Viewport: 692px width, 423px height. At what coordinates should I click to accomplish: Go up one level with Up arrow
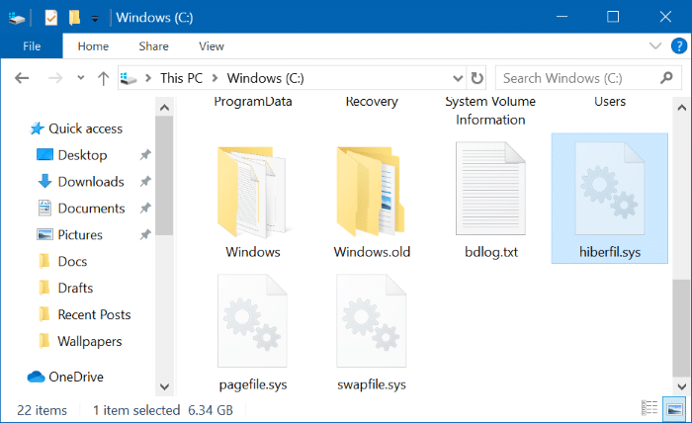pyautogui.click(x=103, y=78)
